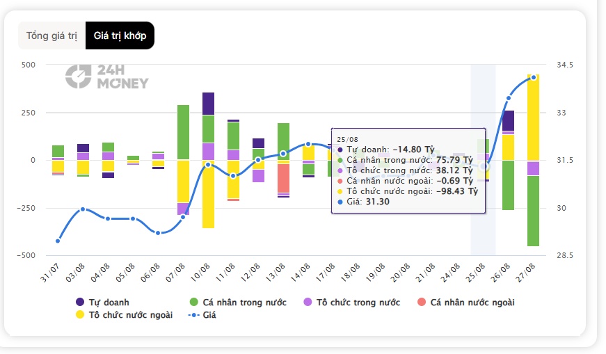This screenshot has height=354, width=606.
Task: Click the tall yellow bar on 27/08
Action: (534, 117)
